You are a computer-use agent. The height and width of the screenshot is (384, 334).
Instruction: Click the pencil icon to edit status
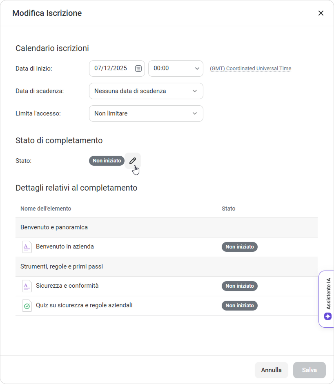[132, 161]
